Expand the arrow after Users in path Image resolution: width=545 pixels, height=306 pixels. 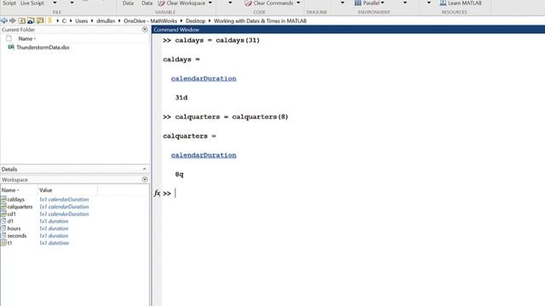pyautogui.click(x=92, y=20)
